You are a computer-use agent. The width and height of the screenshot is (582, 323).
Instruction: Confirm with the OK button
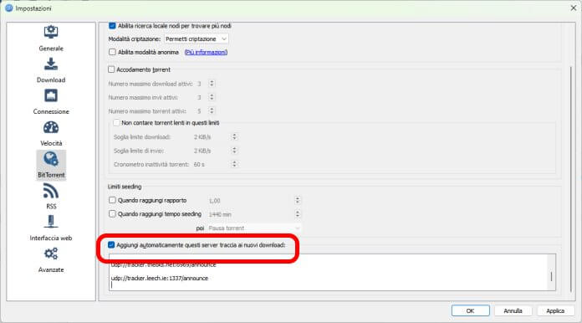(470, 310)
